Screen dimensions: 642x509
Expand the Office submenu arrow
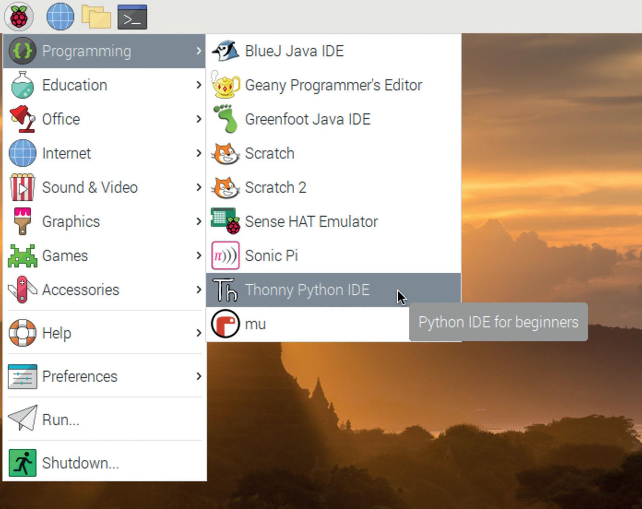199,119
